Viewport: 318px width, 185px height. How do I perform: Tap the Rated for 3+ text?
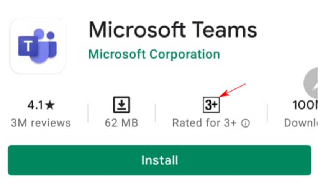205,123
